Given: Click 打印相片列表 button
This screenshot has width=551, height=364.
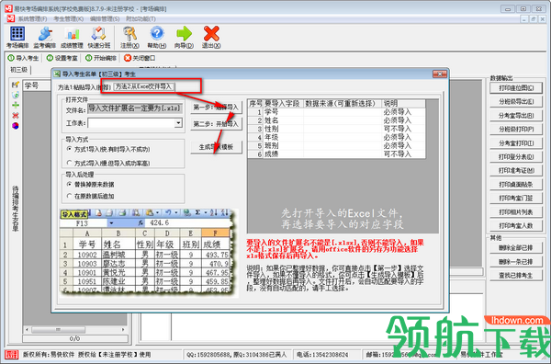Looking at the screenshot, I should click(x=516, y=212).
